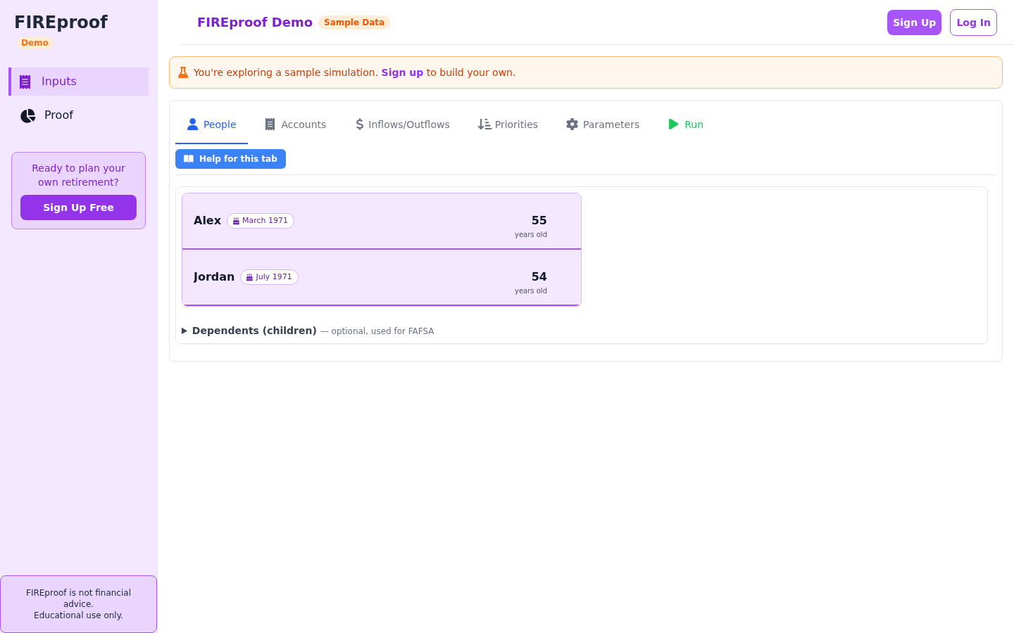Open Jordan's person card
1014x633 pixels.
[x=382, y=277]
